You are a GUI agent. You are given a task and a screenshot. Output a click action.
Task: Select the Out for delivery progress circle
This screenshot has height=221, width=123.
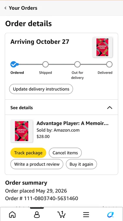click(78, 64)
